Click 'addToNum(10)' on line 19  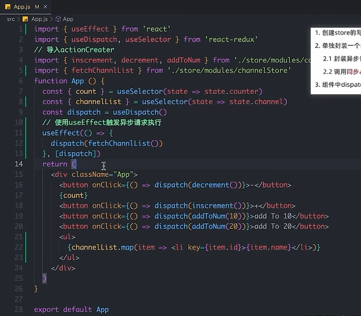tap(217, 216)
